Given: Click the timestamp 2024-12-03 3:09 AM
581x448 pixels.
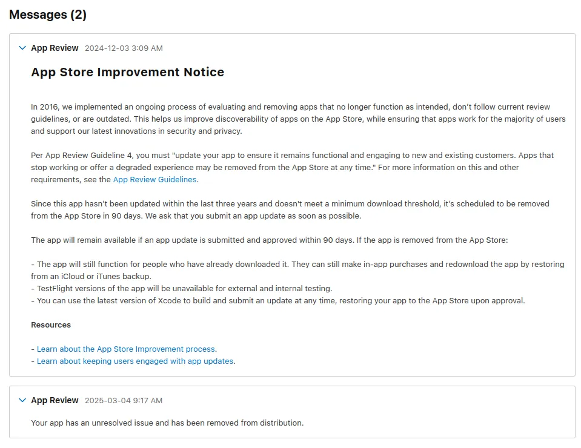Looking at the screenshot, I should coord(125,48).
